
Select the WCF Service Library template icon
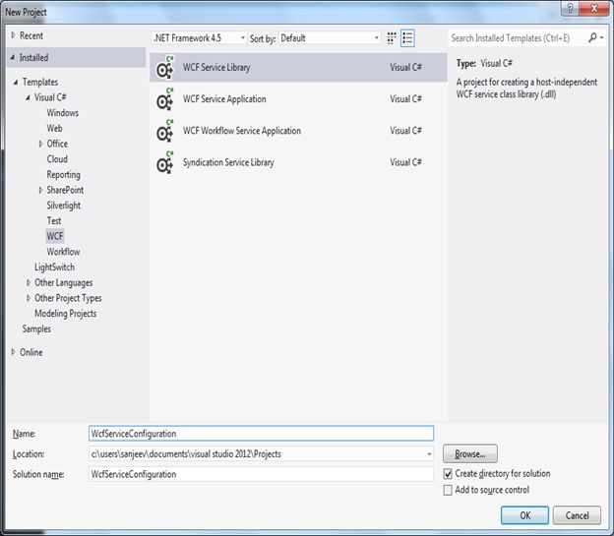165,67
